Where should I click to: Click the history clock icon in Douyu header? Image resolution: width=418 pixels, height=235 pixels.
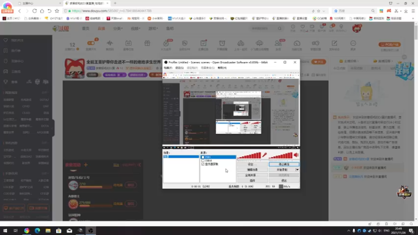(x=293, y=27)
